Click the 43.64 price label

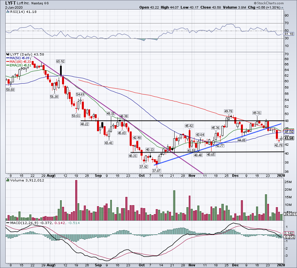(200, 135)
